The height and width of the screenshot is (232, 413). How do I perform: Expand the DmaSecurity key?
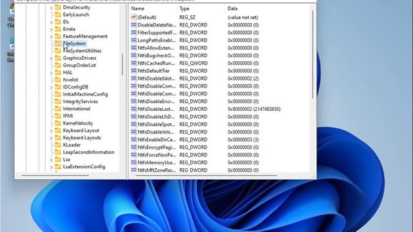tap(51, 8)
